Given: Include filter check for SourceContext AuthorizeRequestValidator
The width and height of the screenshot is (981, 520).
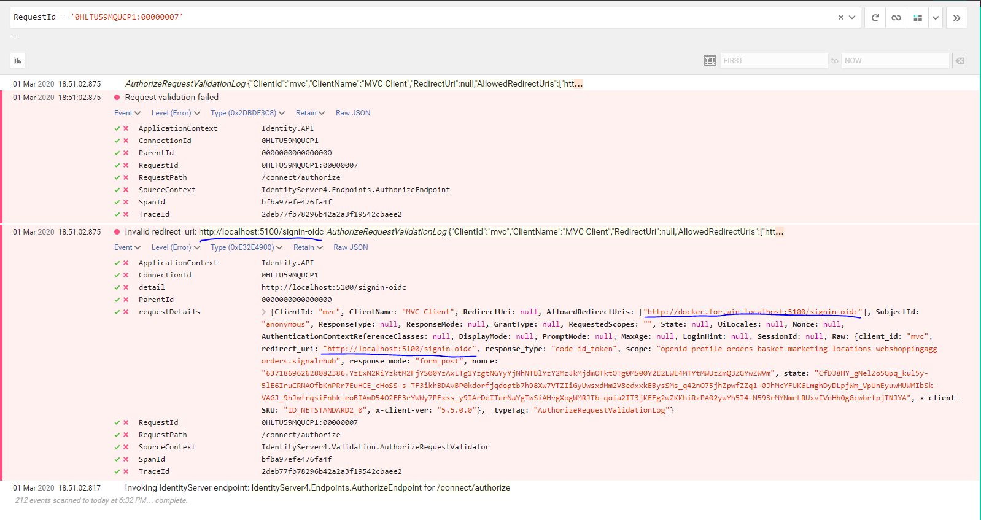Looking at the screenshot, I should click(x=117, y=447).
